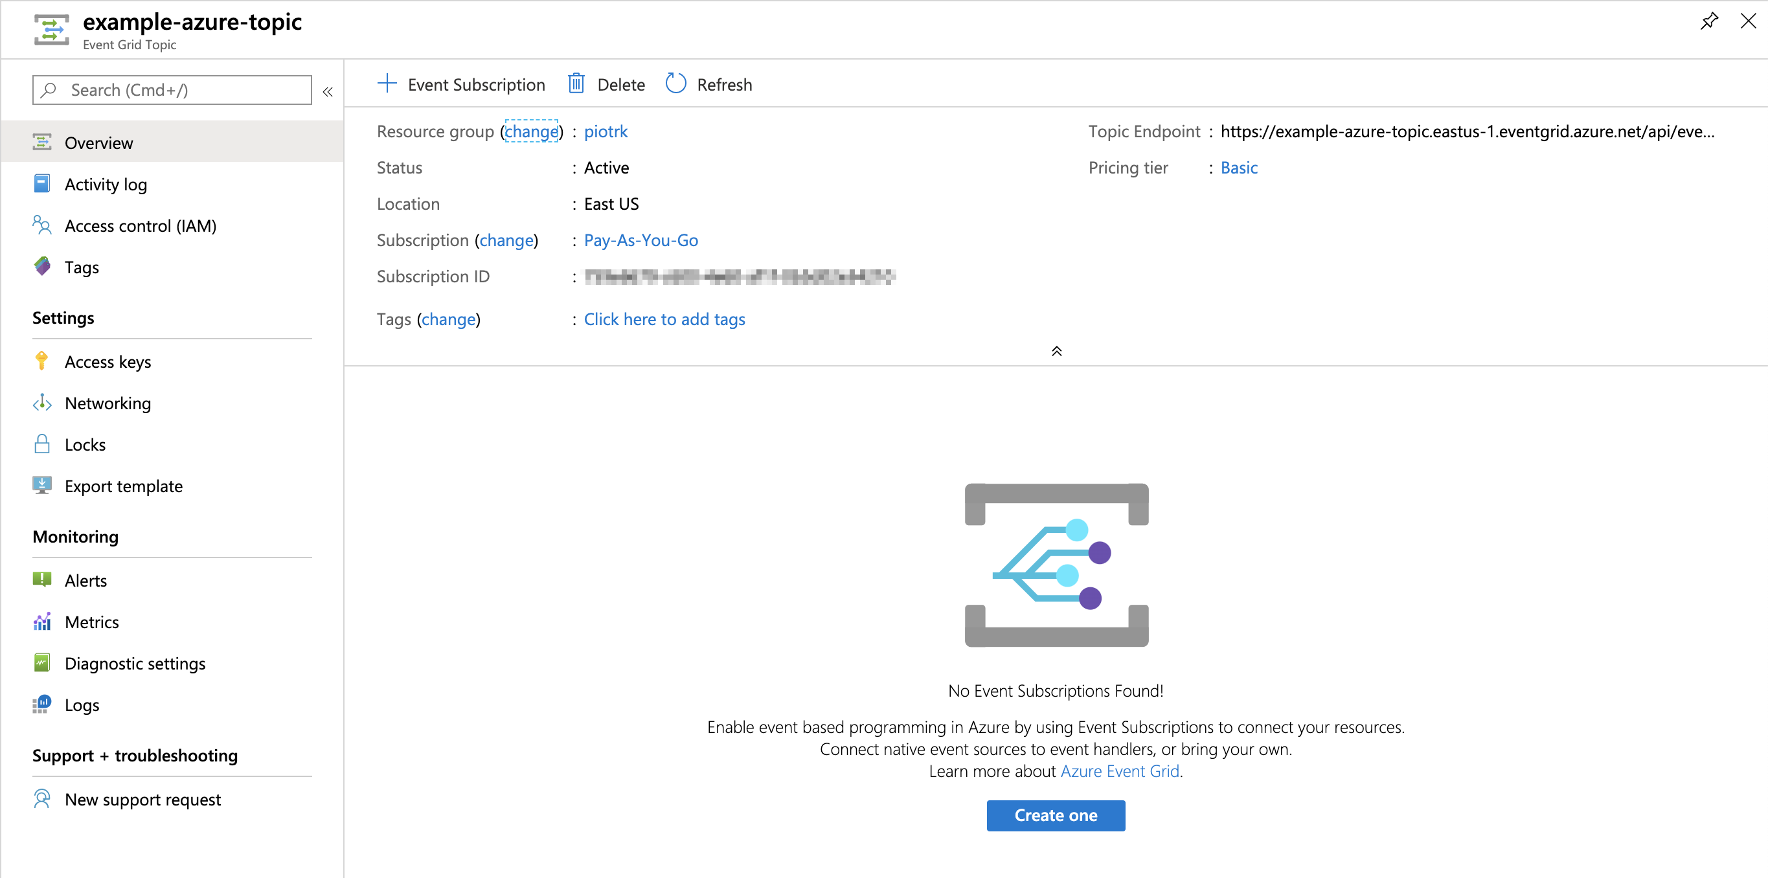Click the Locks padlock icon
The height and width of the screenshot is (878, 1768).
tap(42, 444)
